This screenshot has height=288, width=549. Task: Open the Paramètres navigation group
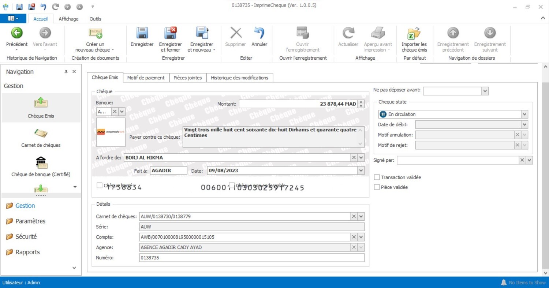(x=30, y=221)
